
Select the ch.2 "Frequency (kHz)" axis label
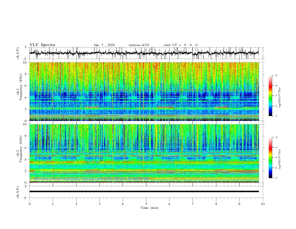(21, 149)
